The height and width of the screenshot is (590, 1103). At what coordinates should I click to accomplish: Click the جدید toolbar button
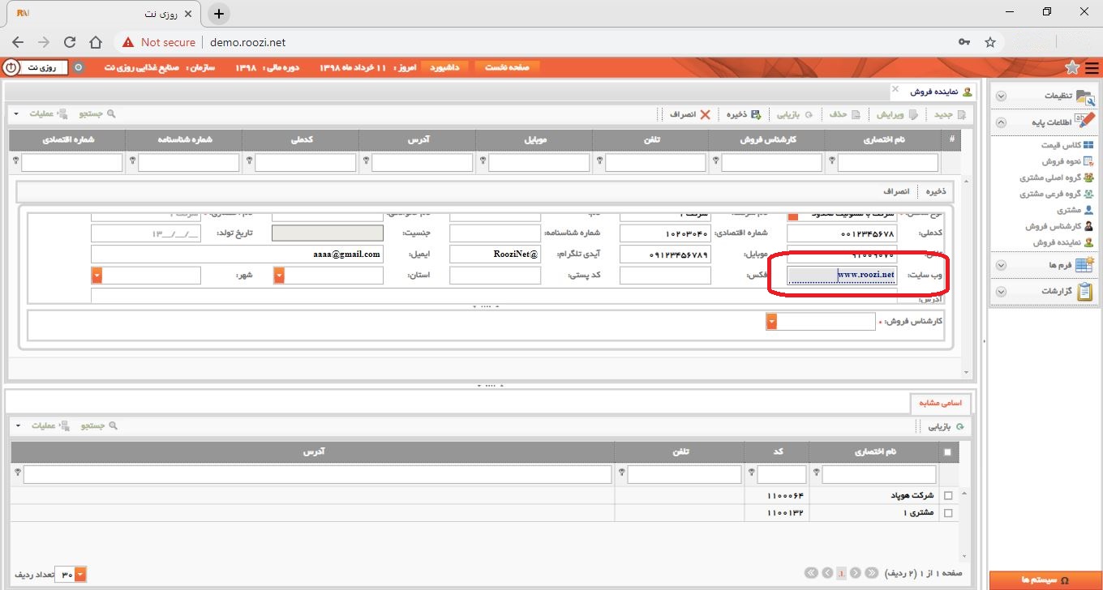(950, 115)
